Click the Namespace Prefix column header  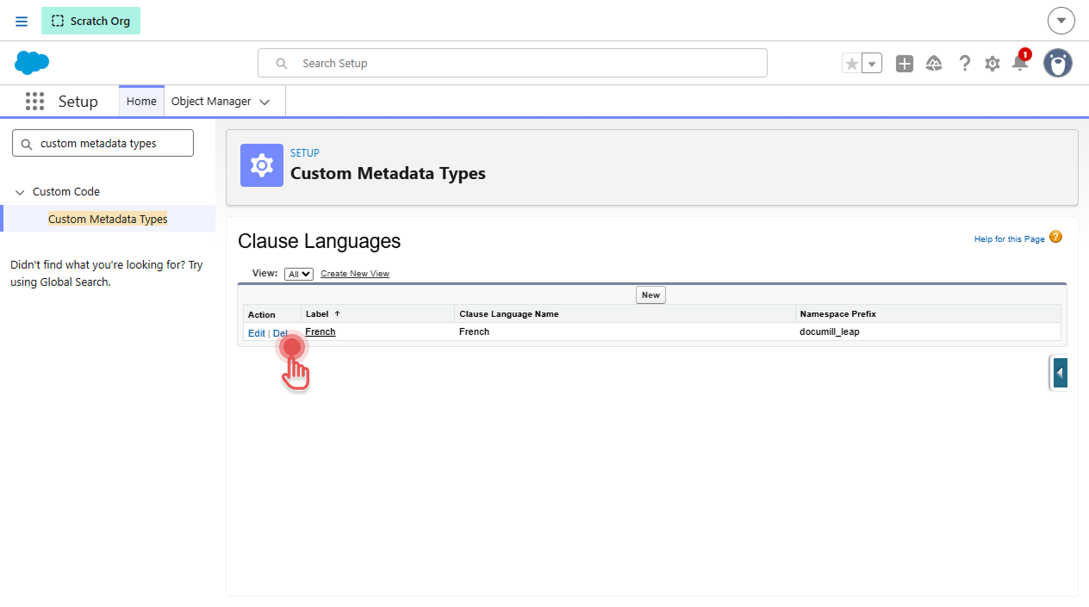(x=837, y=314)
